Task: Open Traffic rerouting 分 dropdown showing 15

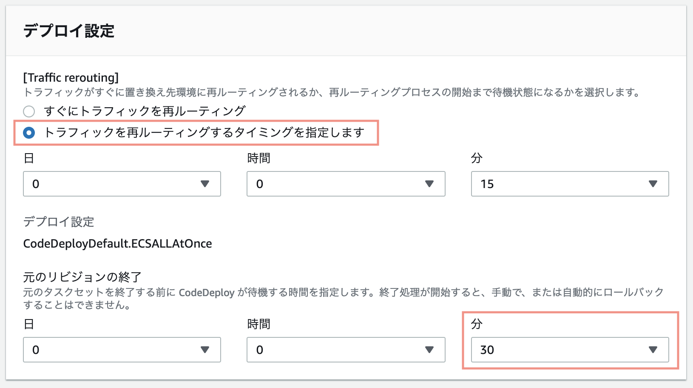Action: coord(562,184)
